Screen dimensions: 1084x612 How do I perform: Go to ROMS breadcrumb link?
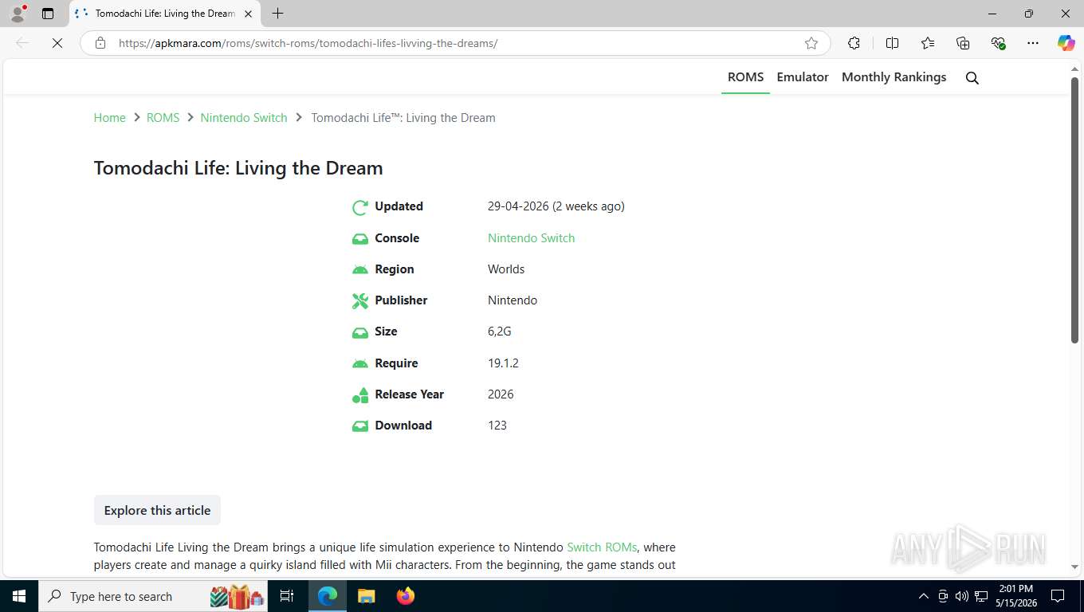tap(163, 118)
